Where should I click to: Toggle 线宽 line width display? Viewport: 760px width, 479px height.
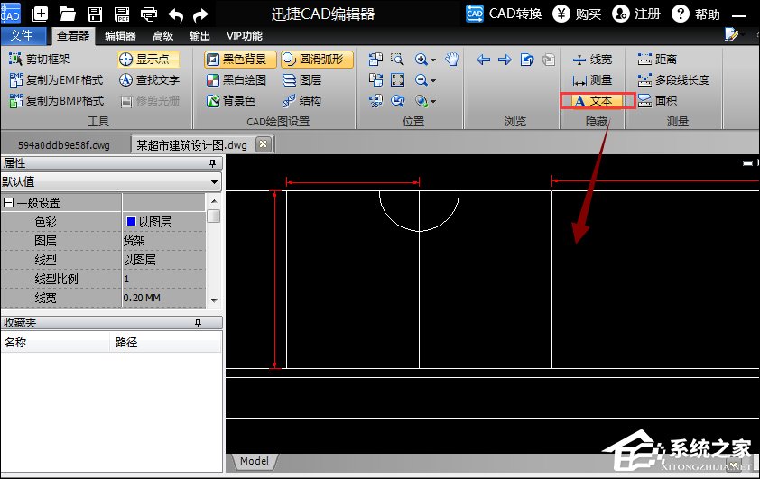[x=592, y=60]
